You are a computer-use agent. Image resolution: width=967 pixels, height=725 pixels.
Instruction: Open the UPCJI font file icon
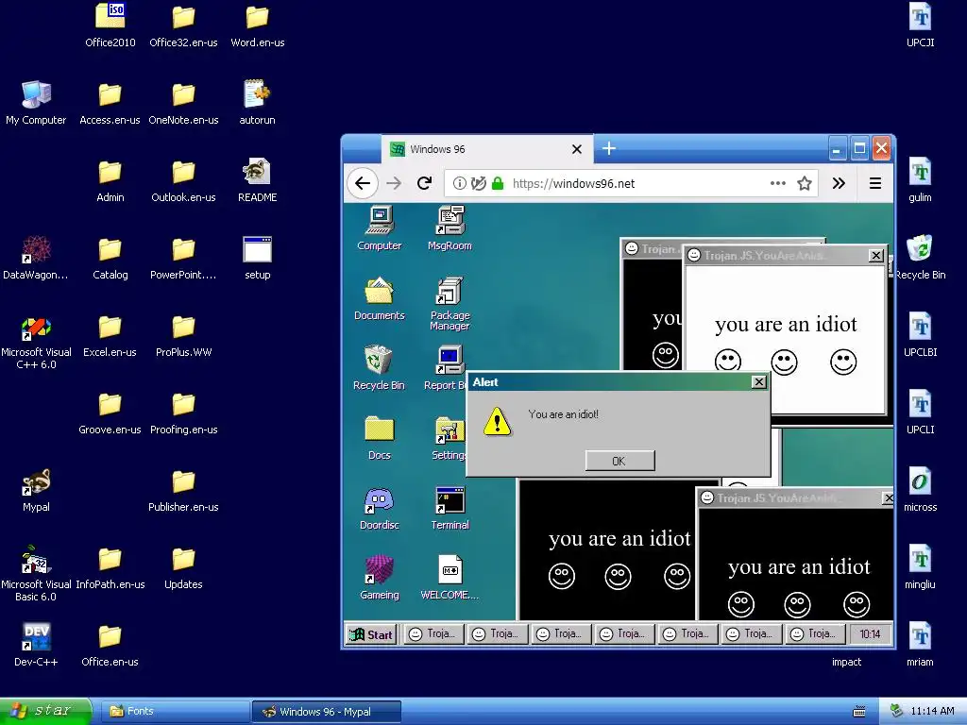point(920,17)
